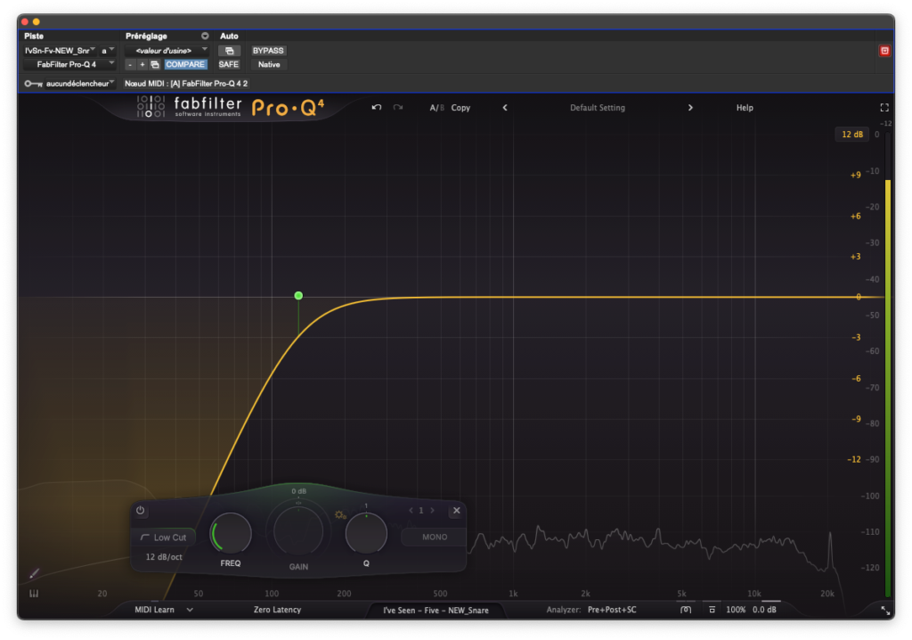Change the 12 dB/oct slope setting

(164, 557)
